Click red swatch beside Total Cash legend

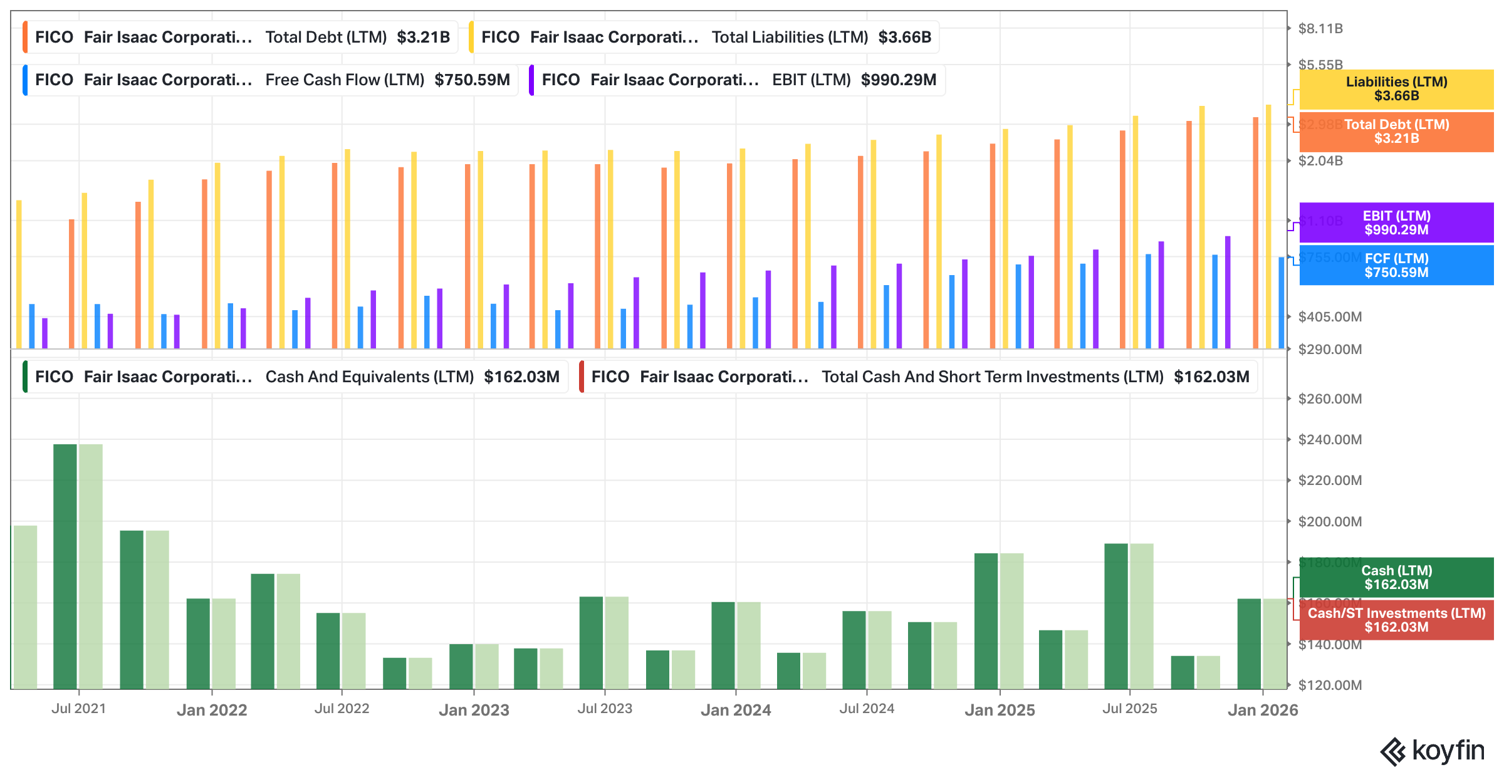click(582, 377)
